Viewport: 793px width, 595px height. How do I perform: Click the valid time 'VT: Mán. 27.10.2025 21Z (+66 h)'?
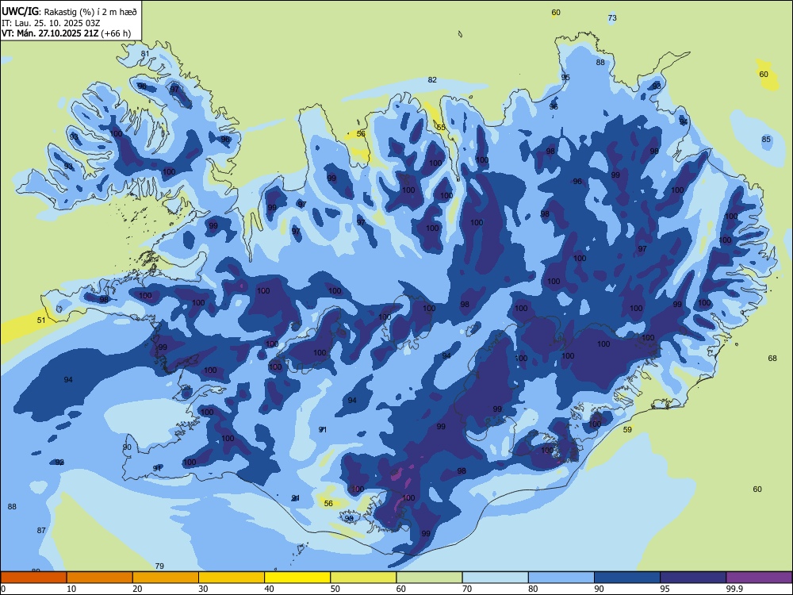66,33
